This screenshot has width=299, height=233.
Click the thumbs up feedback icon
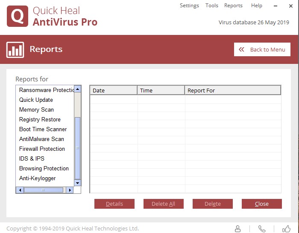click(x=286, y=229)
